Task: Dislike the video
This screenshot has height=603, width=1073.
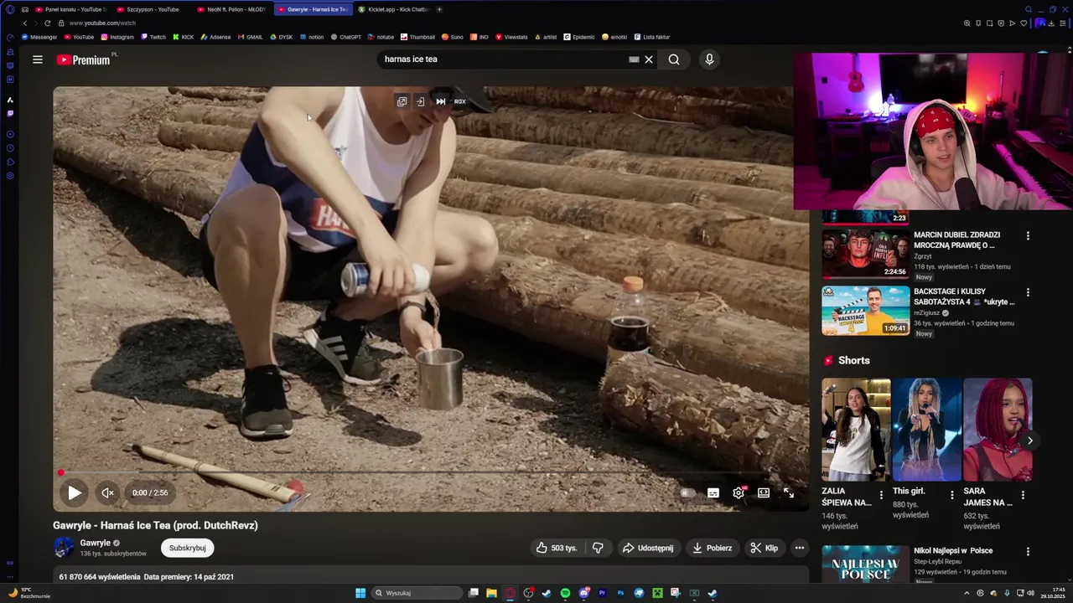Action: pyautogui.click(x=598, y=548)
